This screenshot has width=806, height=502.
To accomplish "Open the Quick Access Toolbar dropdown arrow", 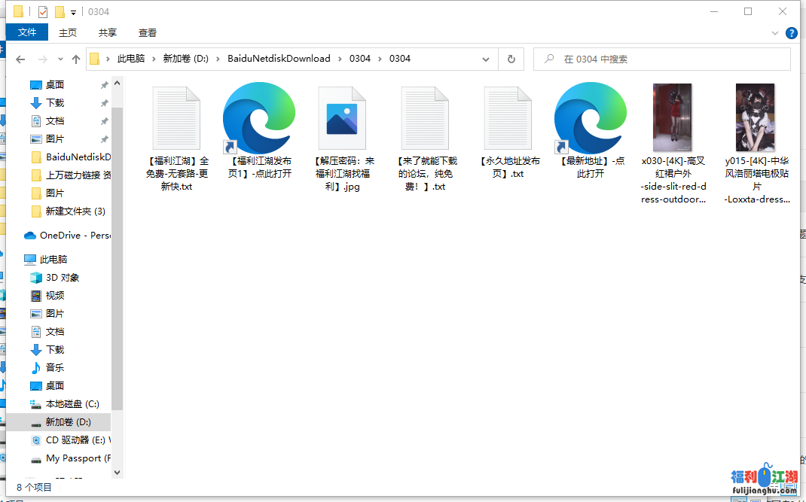I will click(73, 12).
